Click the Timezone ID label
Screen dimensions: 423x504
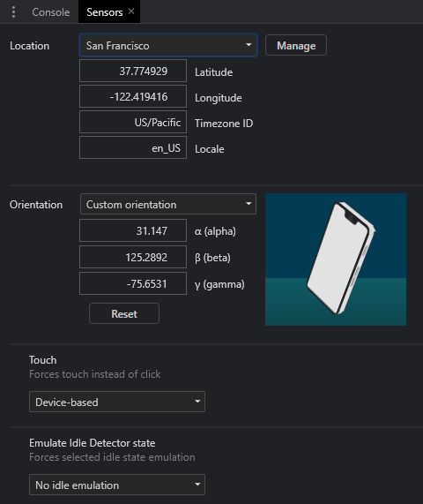pyautogui.click(x=224, y=123)
